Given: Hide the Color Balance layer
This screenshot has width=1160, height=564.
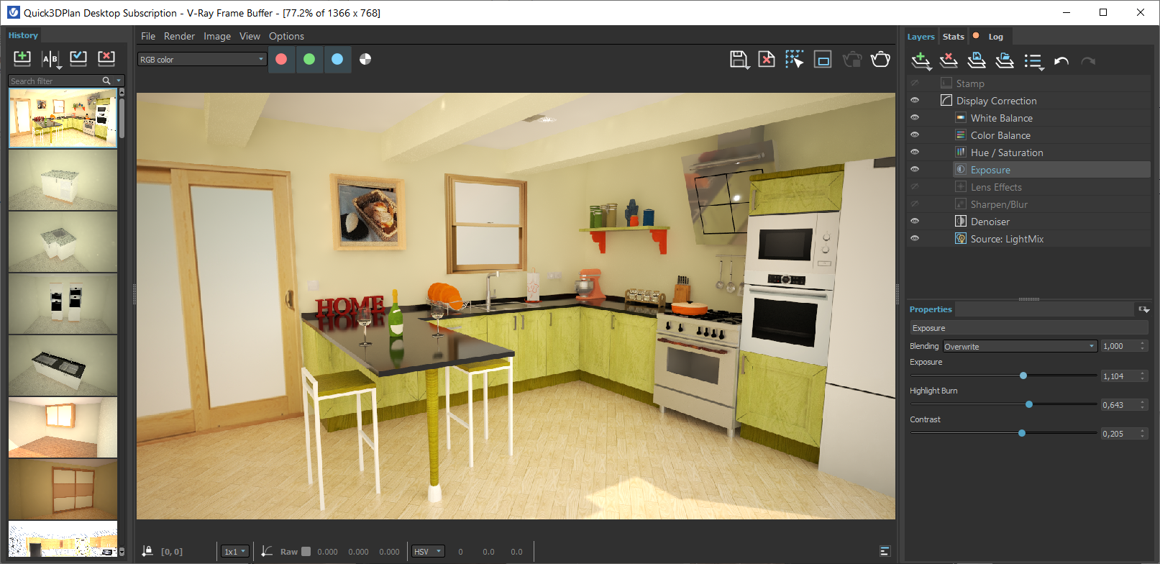Looking at the screenshot, I should click(x=915, y=135).
